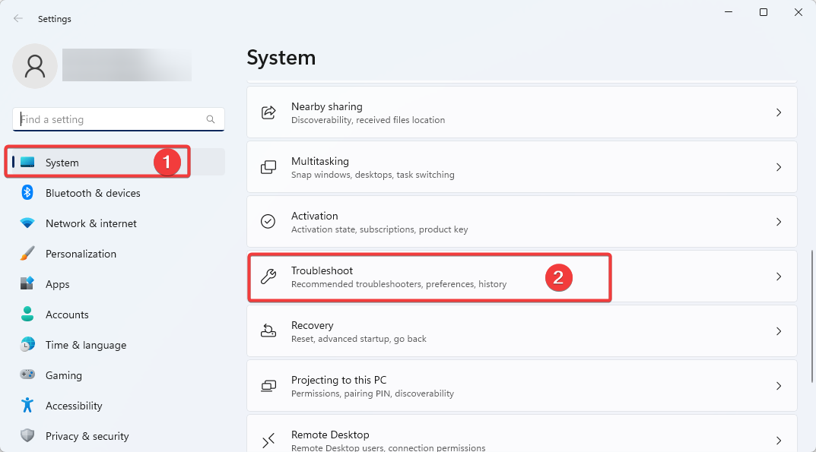Expand the Multitasking row chevron

[x=779, y=167]
